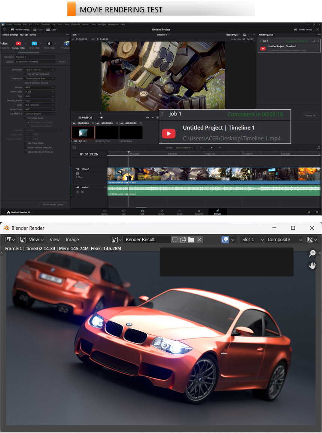The image size is (322, 433).
Task: Unlink image with X icon beside Render Result
Action: click(x=199, y=240)
